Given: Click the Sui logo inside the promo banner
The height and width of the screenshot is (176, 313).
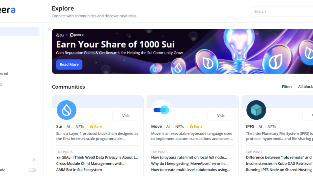Looking at the screenshot, I should point(60,35).
